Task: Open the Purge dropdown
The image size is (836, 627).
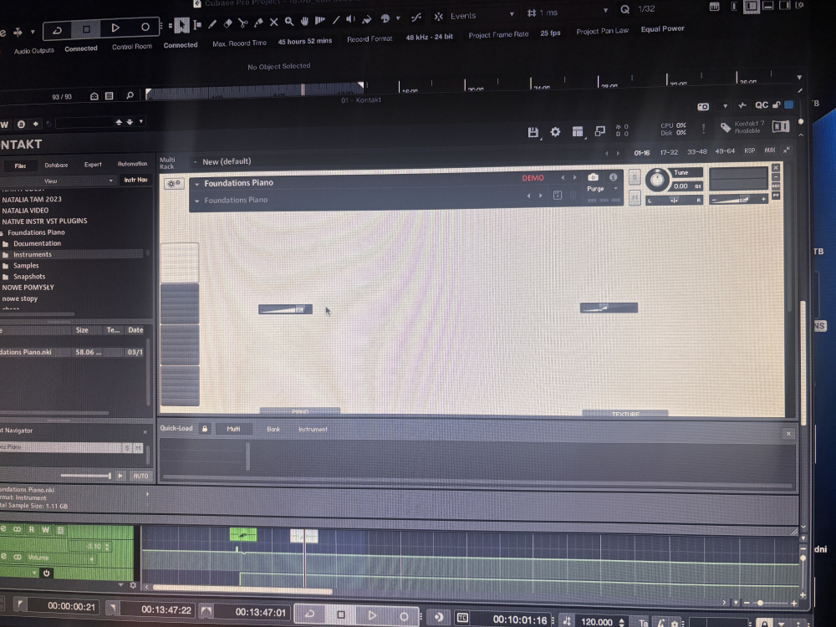Action: pos(601,189)
